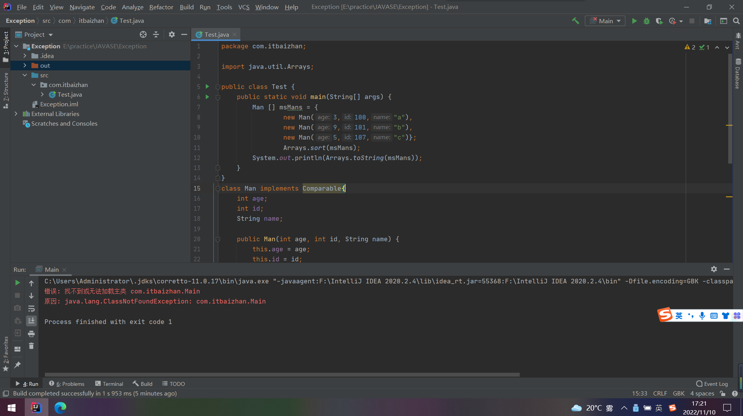This screenshot has height=416, width=743.
Task: Rerun Main in Run panel
Action: [17, 283]
